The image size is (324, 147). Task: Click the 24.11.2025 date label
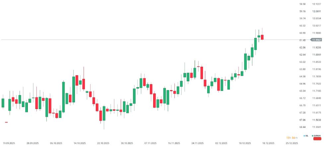[x=197, y=143]
